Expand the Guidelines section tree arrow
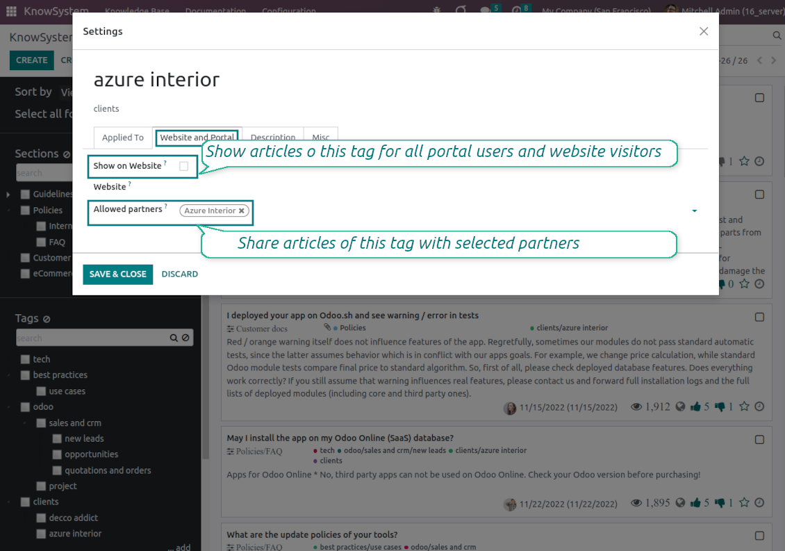Screen dimensions: 785x551 coord(8,195)
